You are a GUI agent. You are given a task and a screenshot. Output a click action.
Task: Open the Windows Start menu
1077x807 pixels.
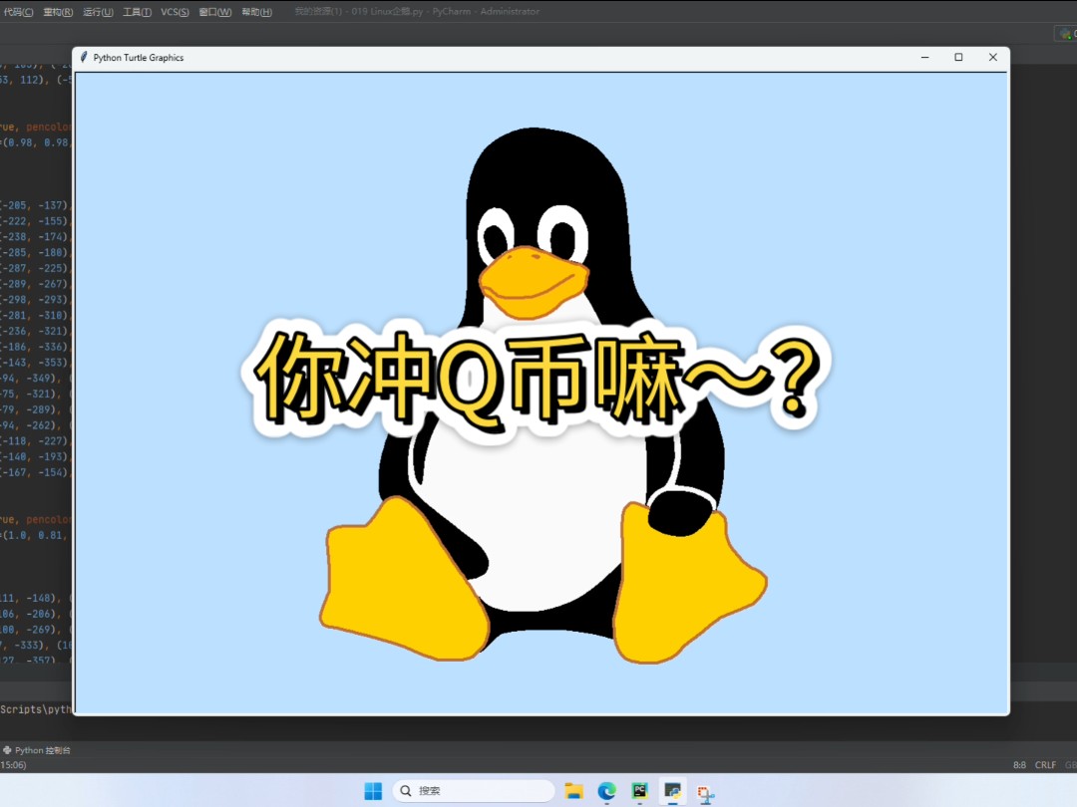(372, 790)
